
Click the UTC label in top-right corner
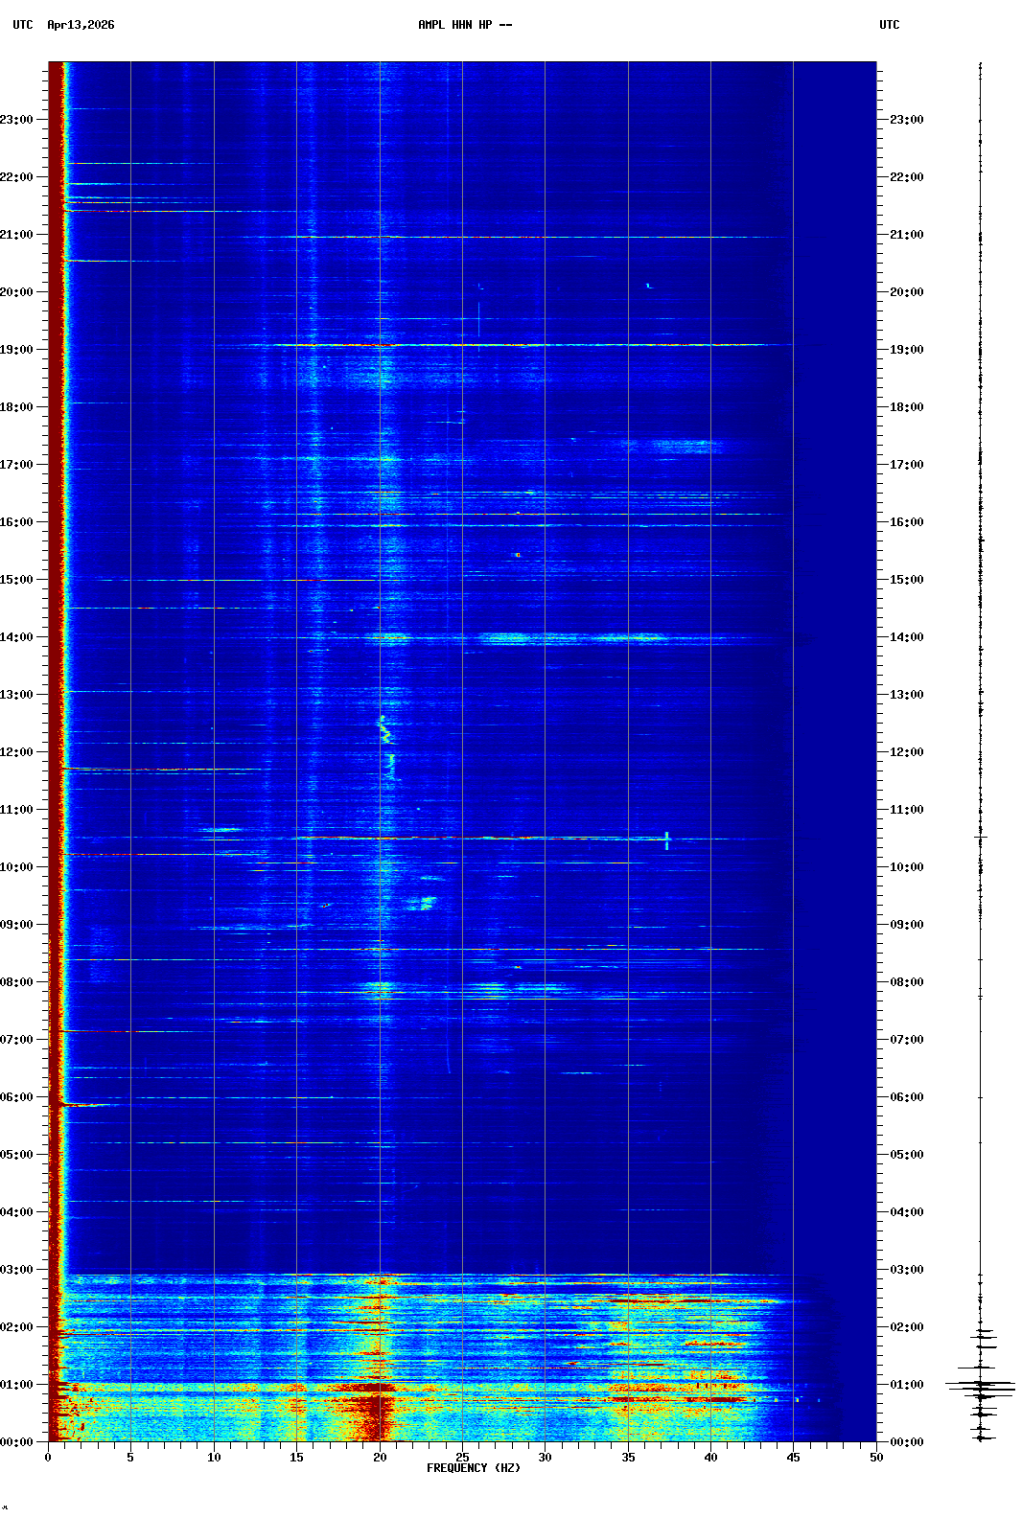[x=889, y=25]
